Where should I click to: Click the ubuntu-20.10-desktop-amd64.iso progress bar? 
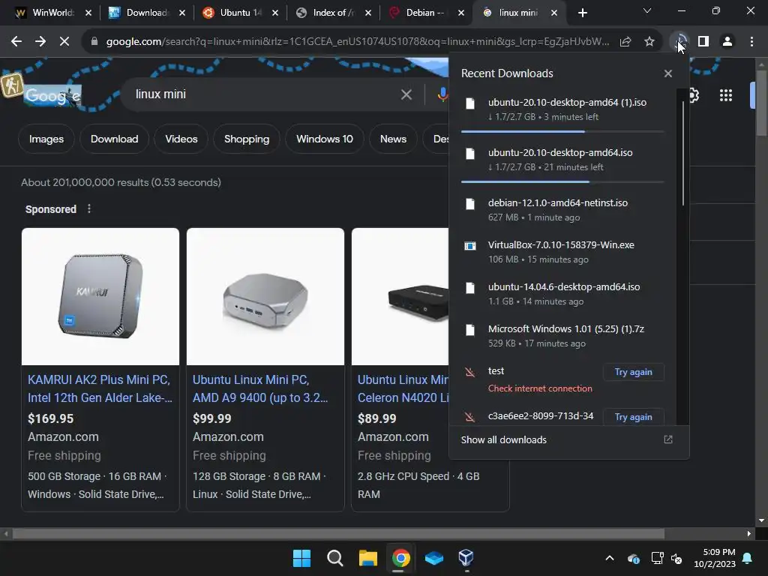[562, 181]
